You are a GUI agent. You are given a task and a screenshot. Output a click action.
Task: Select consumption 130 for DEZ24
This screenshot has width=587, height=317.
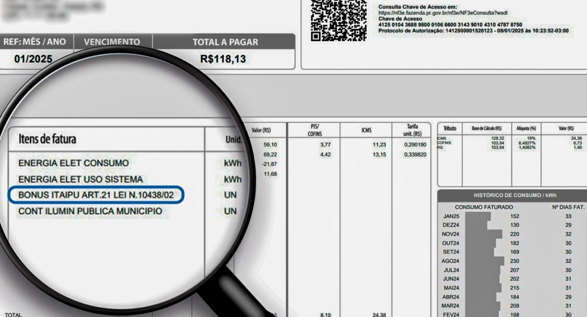click(x=515, y=225)
